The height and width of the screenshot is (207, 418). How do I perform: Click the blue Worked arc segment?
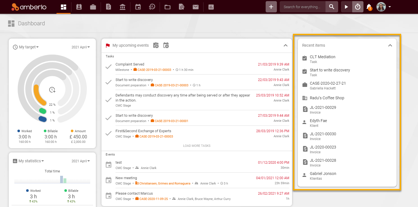pyautogui.click(x=42, y=119)
